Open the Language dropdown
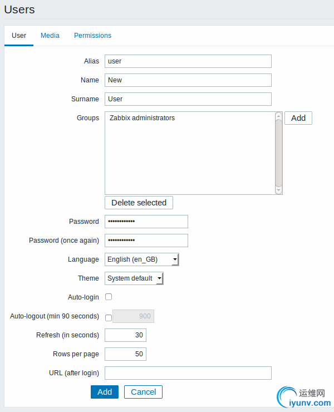Screen dimensions: 334x412 (x=142, y=259)
